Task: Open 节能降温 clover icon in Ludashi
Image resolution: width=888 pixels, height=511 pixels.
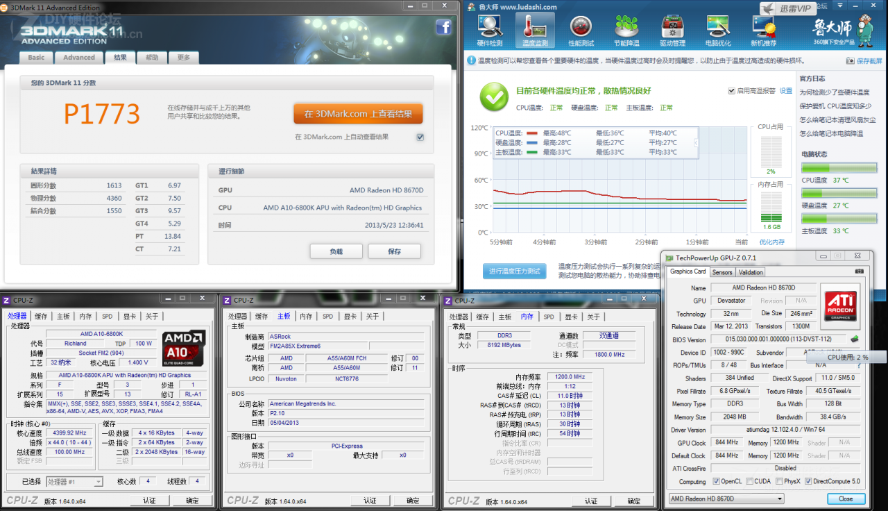Action: point(626,31)
